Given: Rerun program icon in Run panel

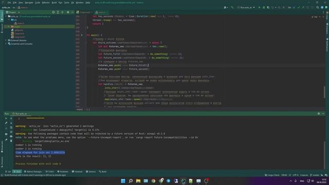Looking at the screenshot, I should coord(6,119).
